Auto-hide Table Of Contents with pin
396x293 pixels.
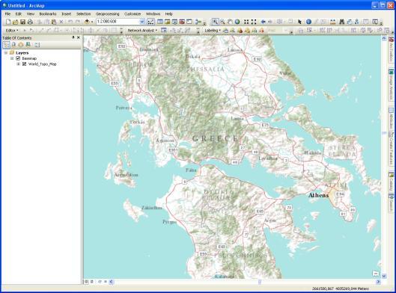point(73,37)
